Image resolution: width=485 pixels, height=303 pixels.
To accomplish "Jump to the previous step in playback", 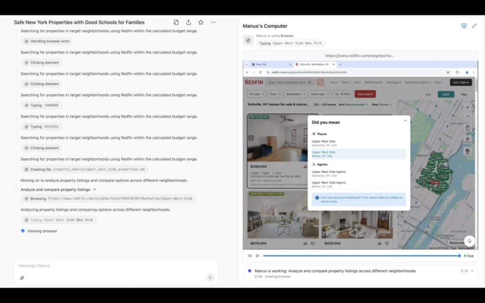I will coord(250,256).
